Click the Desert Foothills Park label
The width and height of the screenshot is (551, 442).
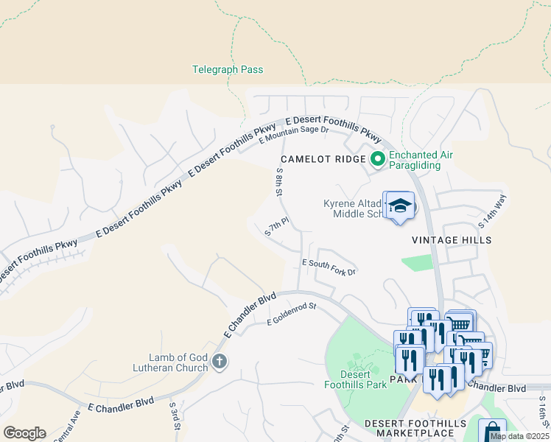pos(355,380)
